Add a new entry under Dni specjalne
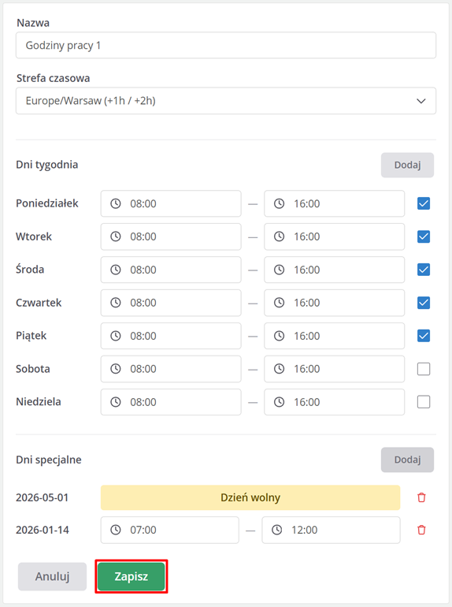452x607 pixels. [x=408, y=460]
